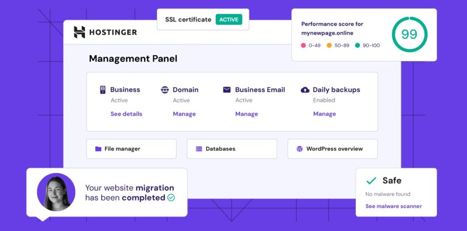Open the Databases button
This screenshot has width=467, height=231.
click(232, 149)
